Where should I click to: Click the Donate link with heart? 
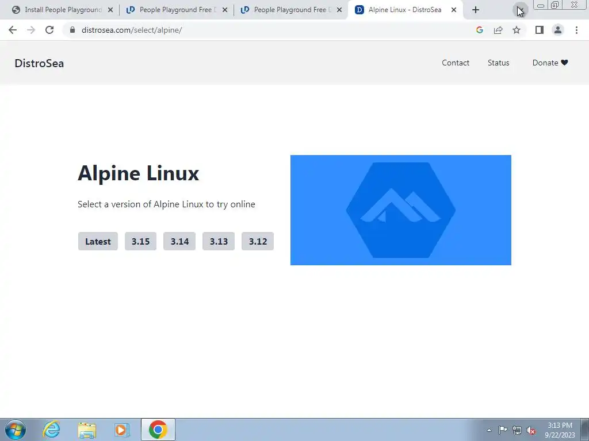[x=550, y=63]
